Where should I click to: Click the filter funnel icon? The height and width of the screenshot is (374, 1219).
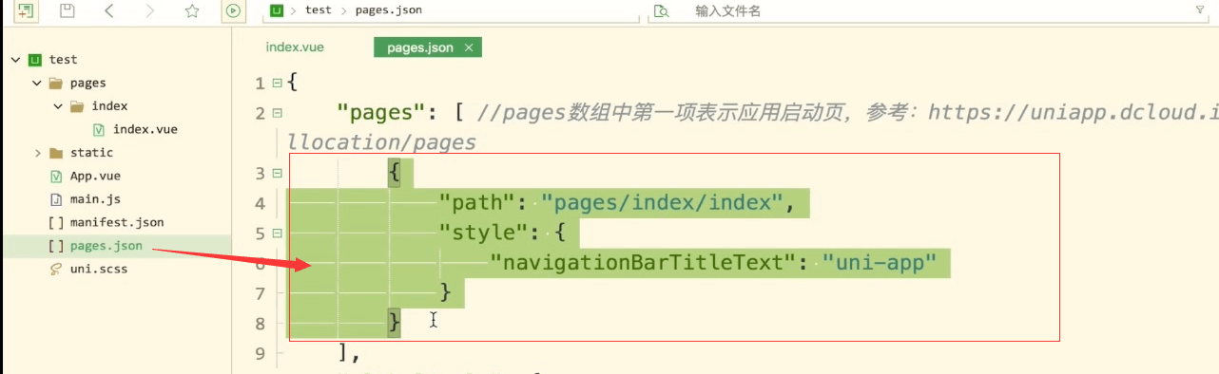coord(1199,9)
